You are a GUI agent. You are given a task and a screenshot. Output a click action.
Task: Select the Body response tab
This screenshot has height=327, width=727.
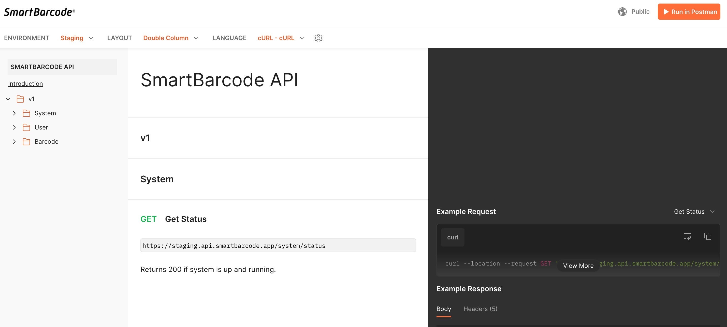coord(444,309)
